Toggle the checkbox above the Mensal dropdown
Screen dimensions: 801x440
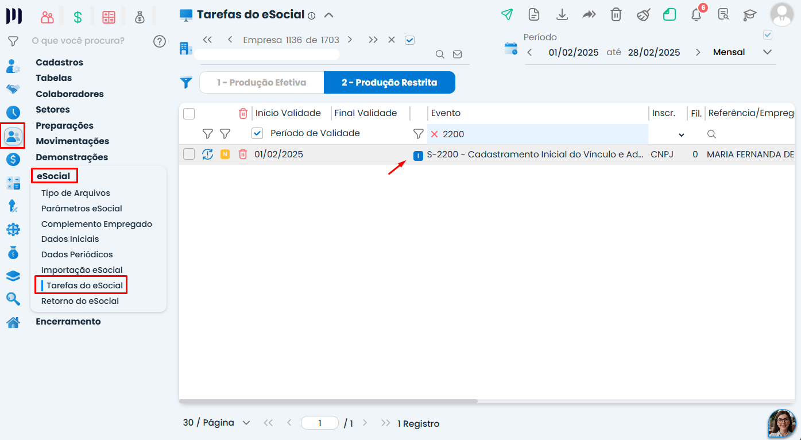(768, 35)
